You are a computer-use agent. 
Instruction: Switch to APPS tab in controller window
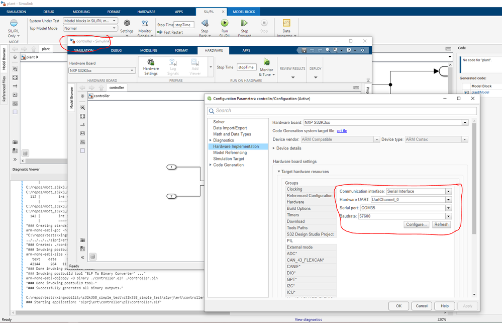[x=246, y=50]
